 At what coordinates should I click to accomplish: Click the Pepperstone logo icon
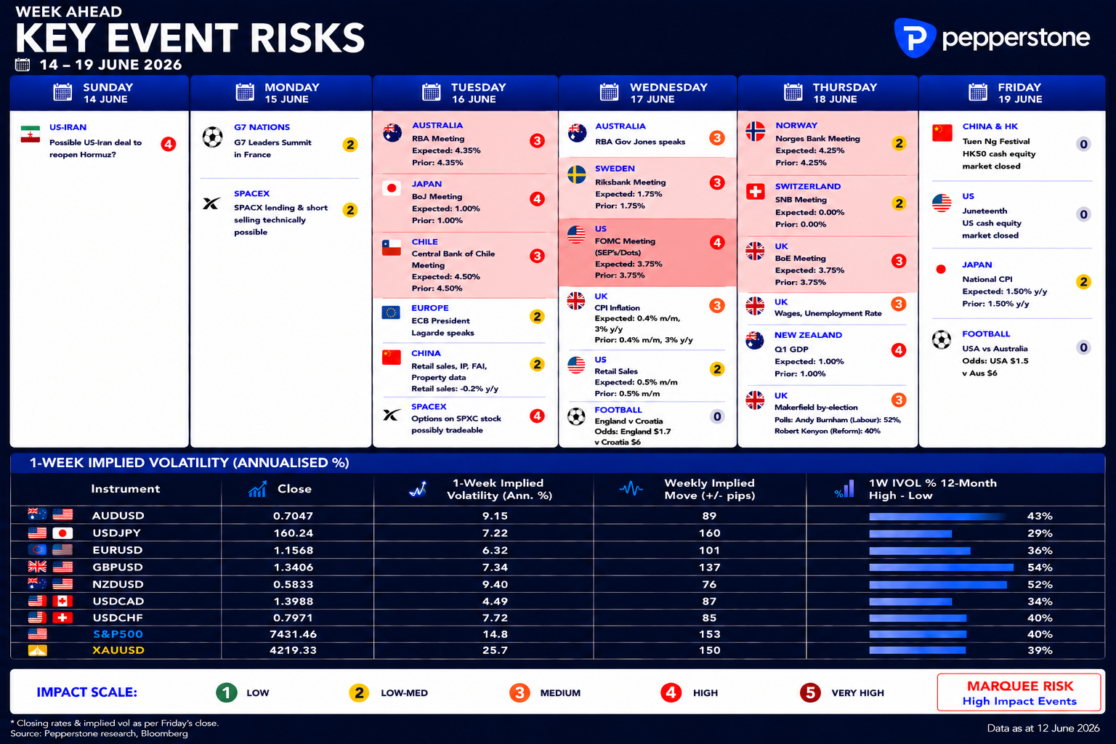pyautogui.click(x=915, y=38)
